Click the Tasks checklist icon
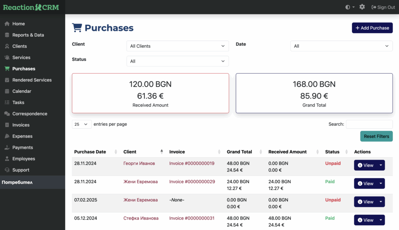This screenshot has height=230, width=399. click(7, 102)
